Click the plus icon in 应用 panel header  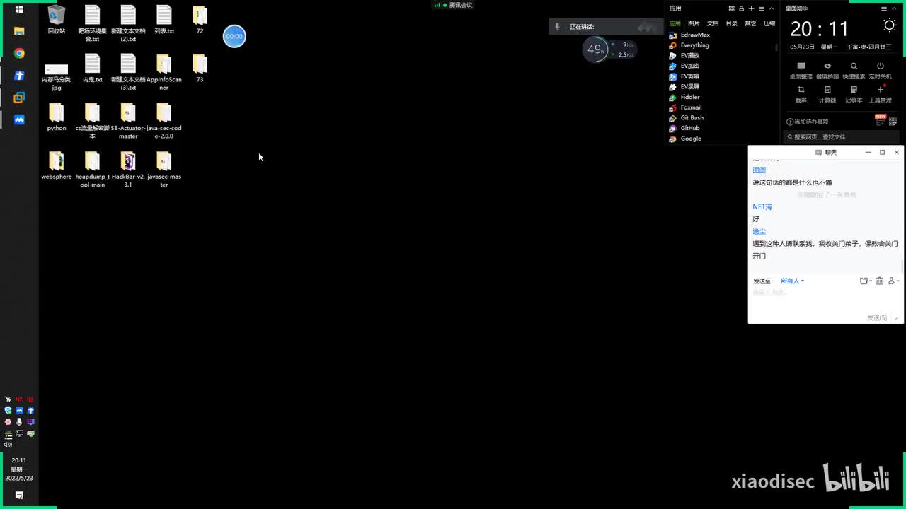pos(751,8)
